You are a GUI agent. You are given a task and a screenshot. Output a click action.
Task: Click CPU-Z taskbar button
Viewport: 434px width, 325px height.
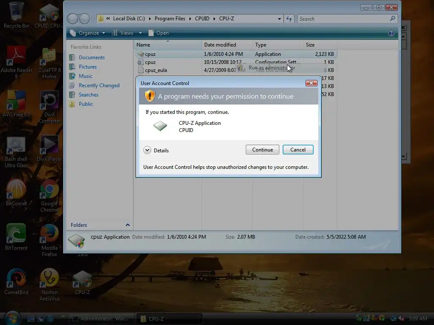[170, 319]
